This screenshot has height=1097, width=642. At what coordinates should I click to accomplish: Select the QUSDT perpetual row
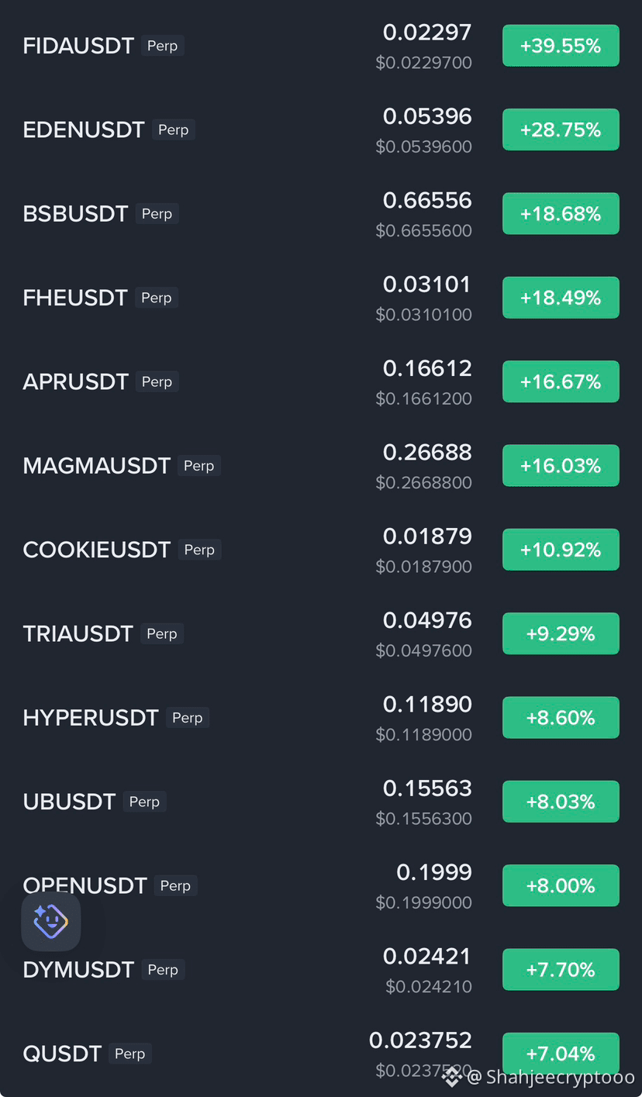click(x=321, y=1054)
